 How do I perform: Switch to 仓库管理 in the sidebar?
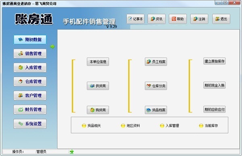point(30,82)
